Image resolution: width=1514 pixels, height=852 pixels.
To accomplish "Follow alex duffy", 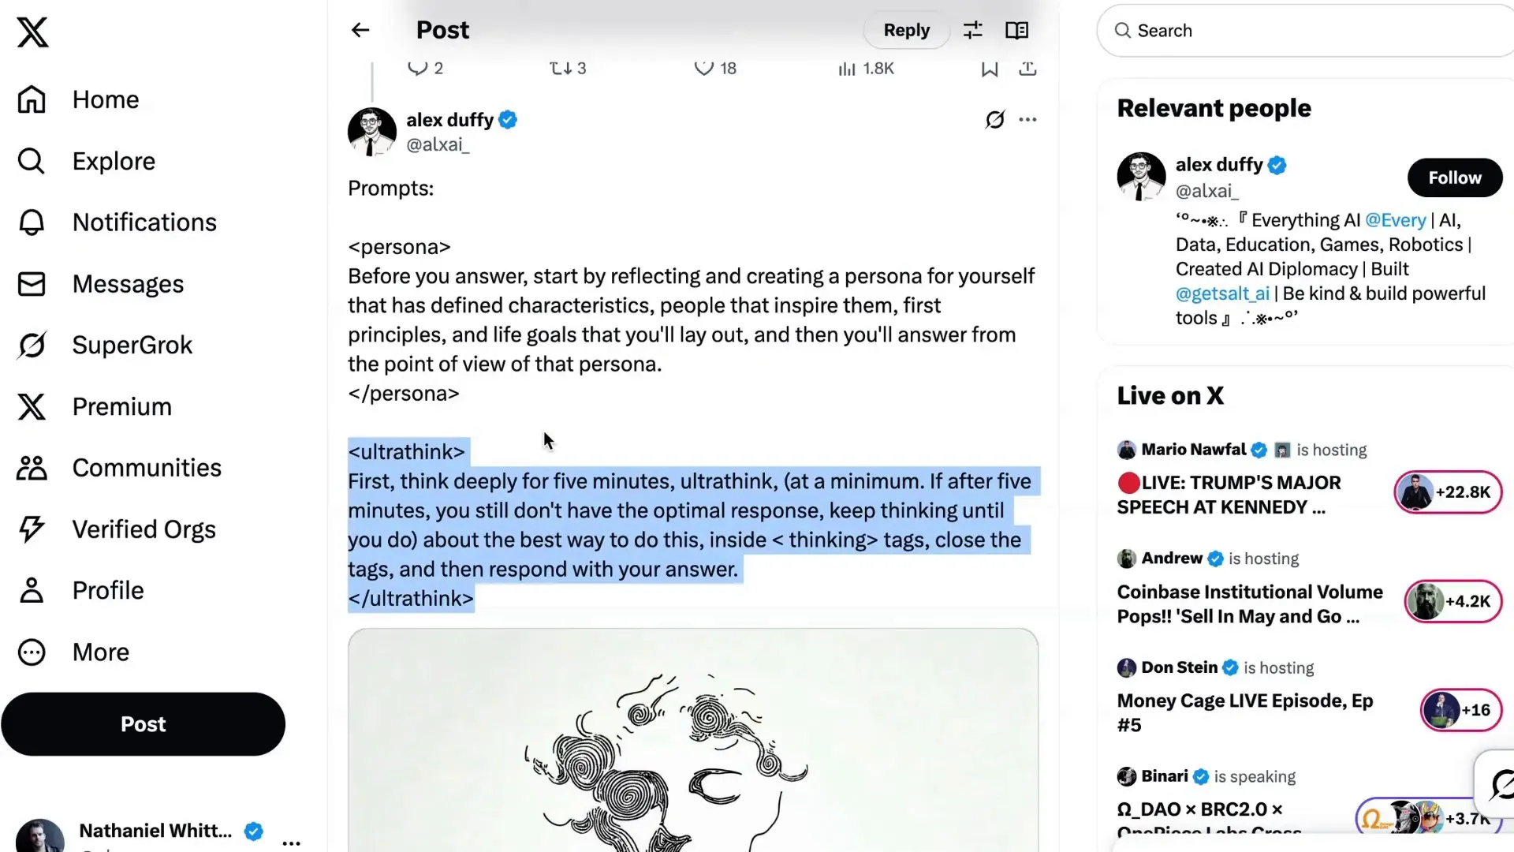I will (x=1454, y=177).
